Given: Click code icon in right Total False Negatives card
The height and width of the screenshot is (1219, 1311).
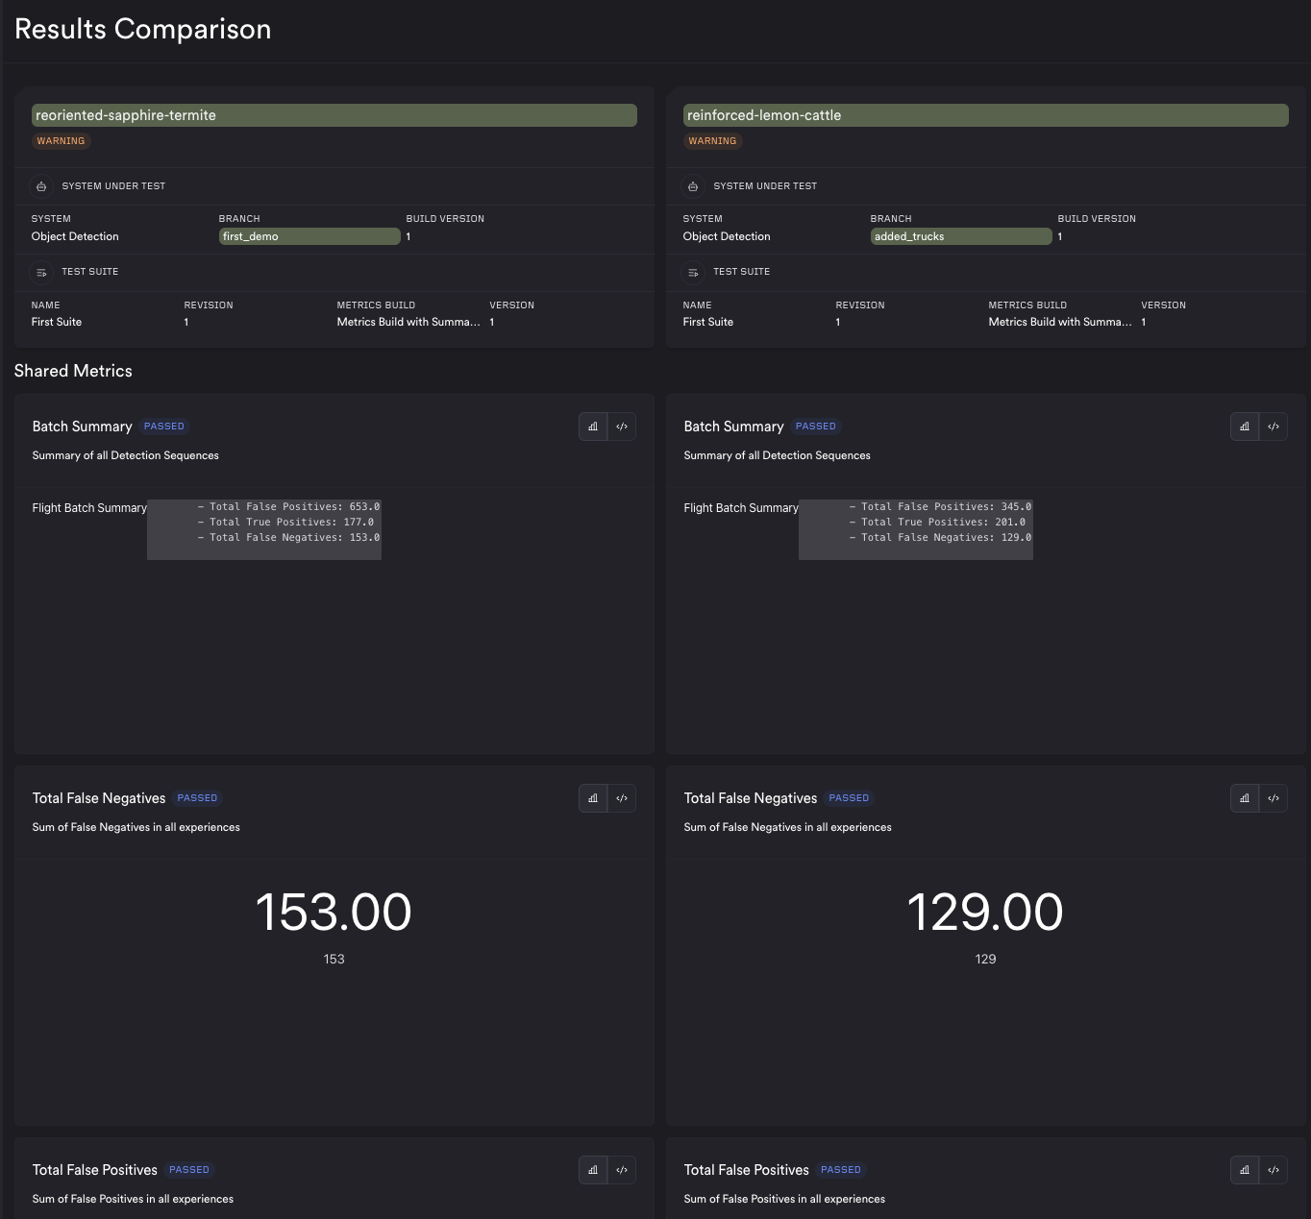Looking at the screenshot, I should point(1274,798).
